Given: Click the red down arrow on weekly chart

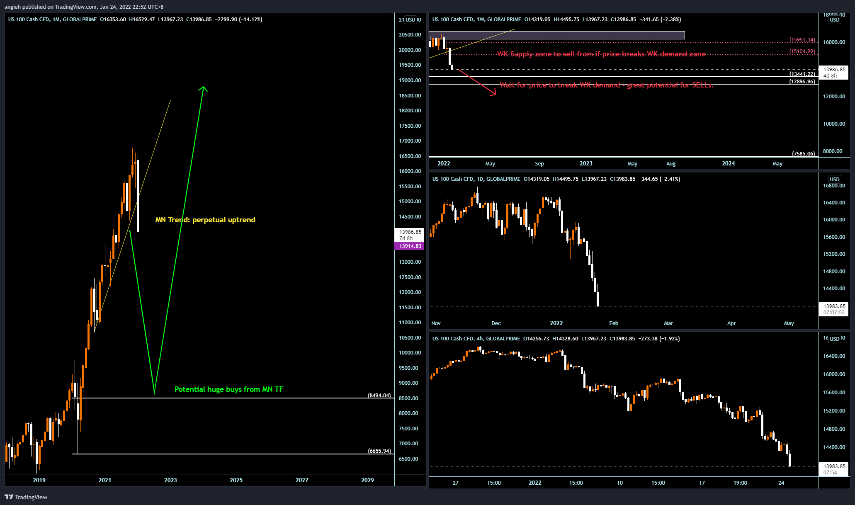Looking at the screenshot, I should tap(477, 83).
